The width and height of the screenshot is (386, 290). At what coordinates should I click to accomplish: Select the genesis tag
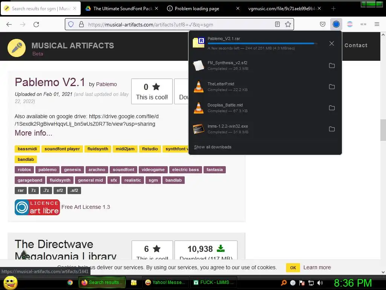point(72,170)
